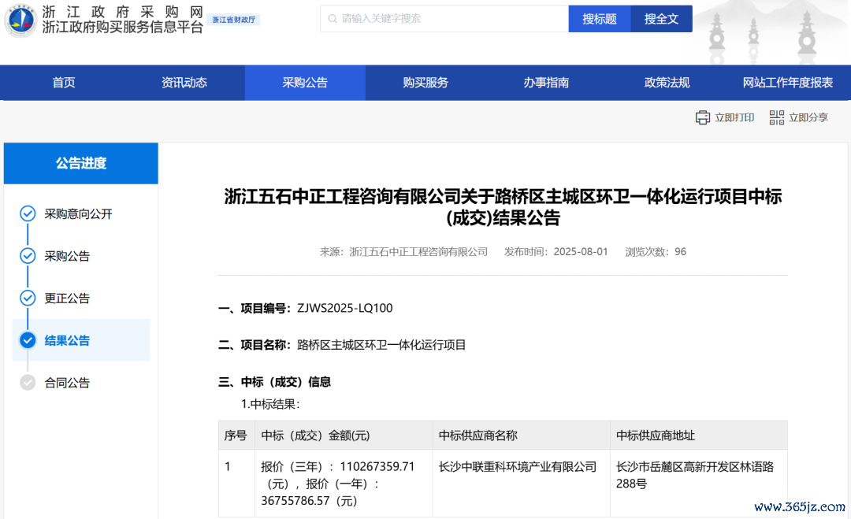Click the check circle beside 采购公告 step
Image resolution: width=851 pixels, height=519 pixels.
click(x=28, y=256)
